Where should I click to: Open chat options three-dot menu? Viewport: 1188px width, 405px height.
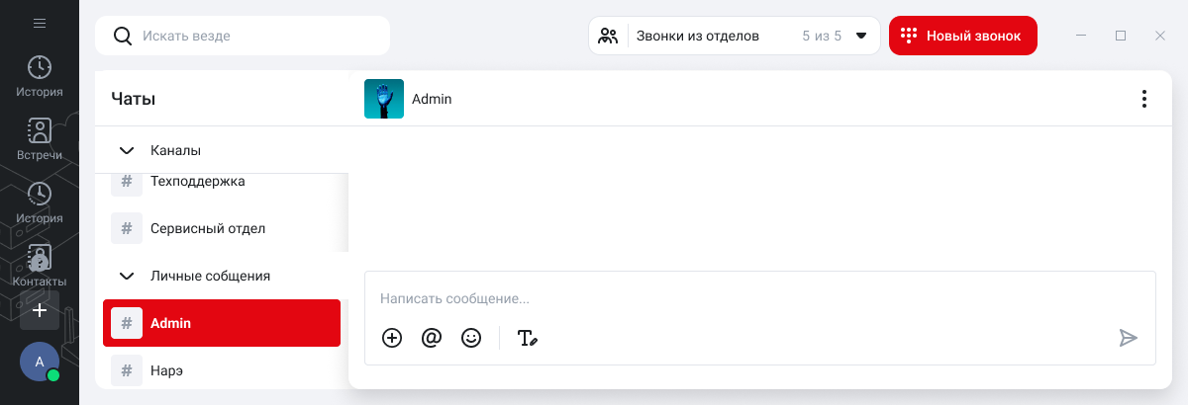click(x=1143, y=99)
